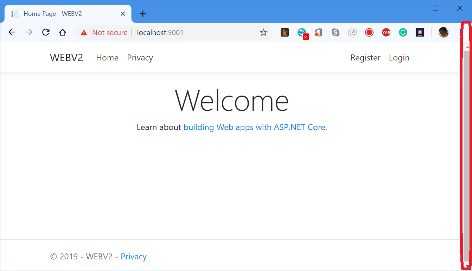The image size is (472, 271).
Task: Click the draw.io extension icon
Action: pos(420,33)
